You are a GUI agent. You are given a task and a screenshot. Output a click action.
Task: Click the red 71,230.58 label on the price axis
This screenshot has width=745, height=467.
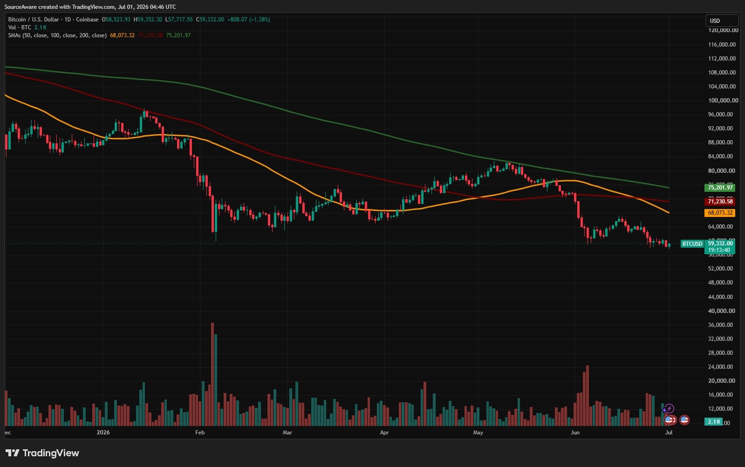[720, 202]
